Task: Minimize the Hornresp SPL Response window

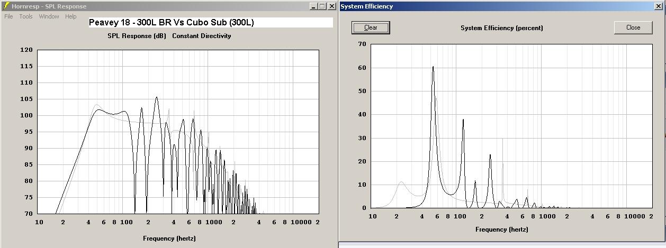Action: point(314,6)
